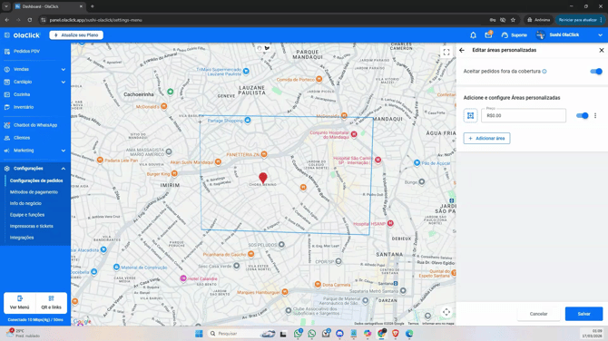Toggle map fullscreen view

coord(446,53)
